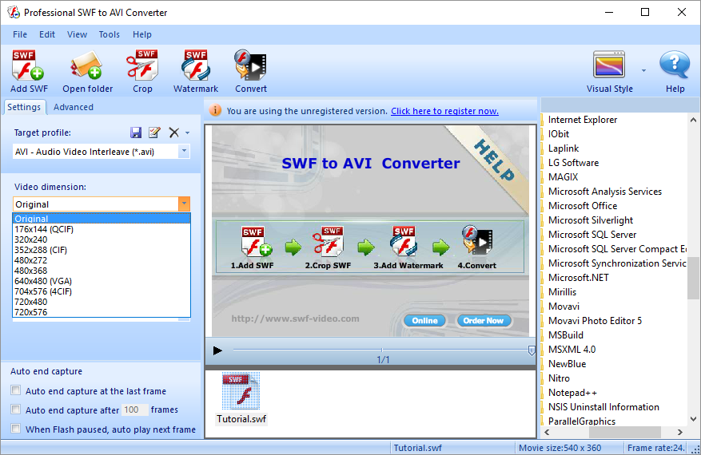The width and height of the screenshot is (701, 455).
Task: Open the Visual Style picker icon
Action: [609, 65]
